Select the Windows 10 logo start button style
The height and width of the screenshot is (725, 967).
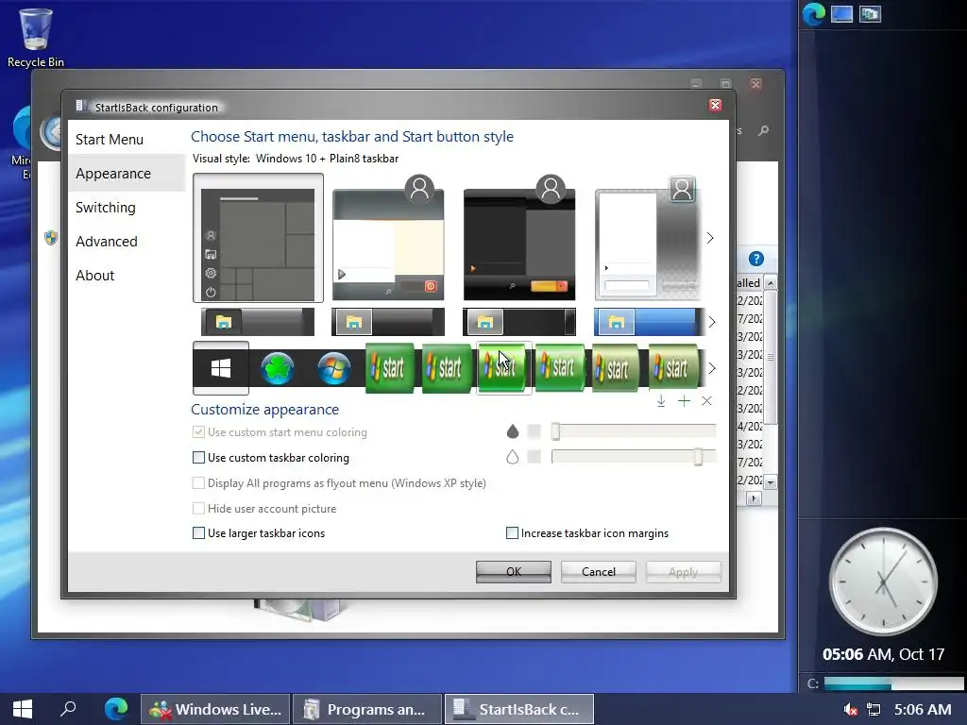tap(221, 368)
